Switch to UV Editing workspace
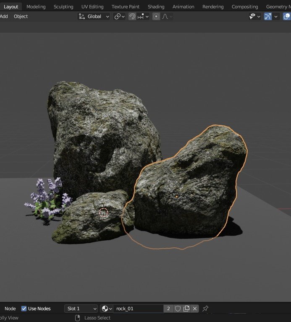Screen dimensions: 291x322 [92, 7]
